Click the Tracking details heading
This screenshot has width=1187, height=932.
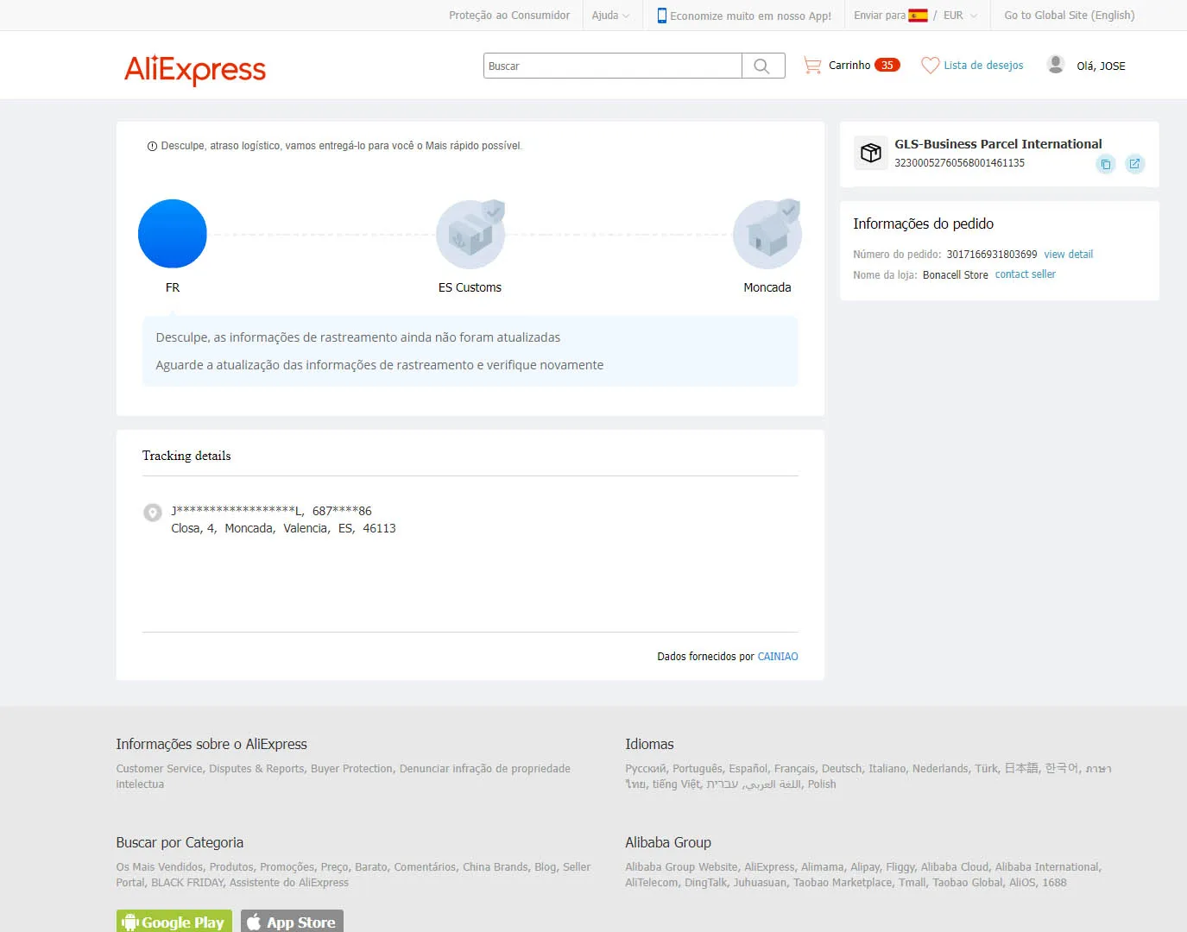click(x=186, y=456)
